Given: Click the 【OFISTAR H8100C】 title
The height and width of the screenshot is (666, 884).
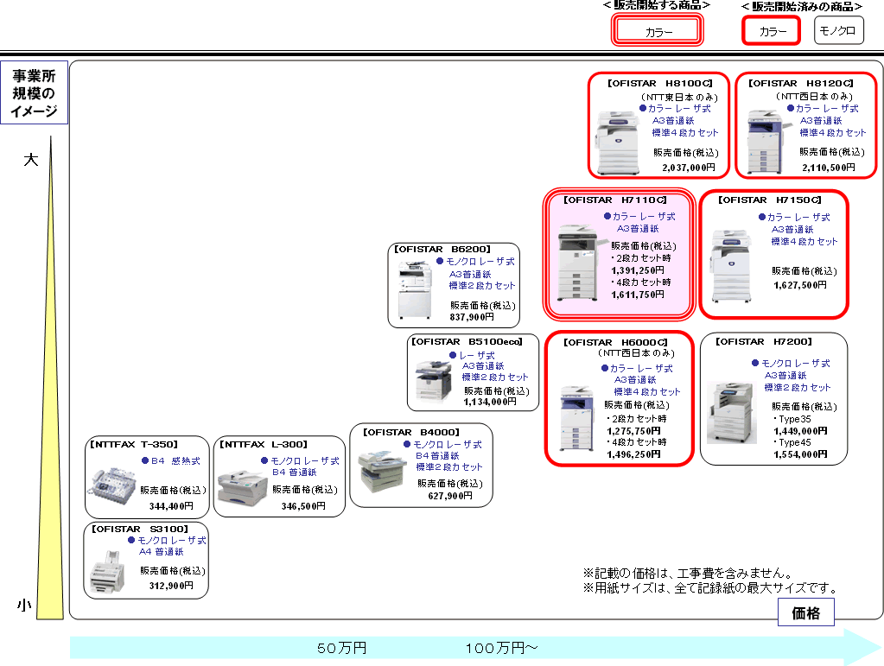Looking at the screenshot, I should (x=660, y=84).
